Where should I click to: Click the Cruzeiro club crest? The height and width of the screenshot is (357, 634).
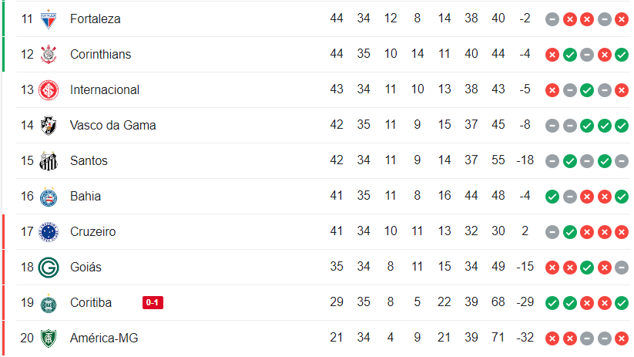tap(49, 231)
